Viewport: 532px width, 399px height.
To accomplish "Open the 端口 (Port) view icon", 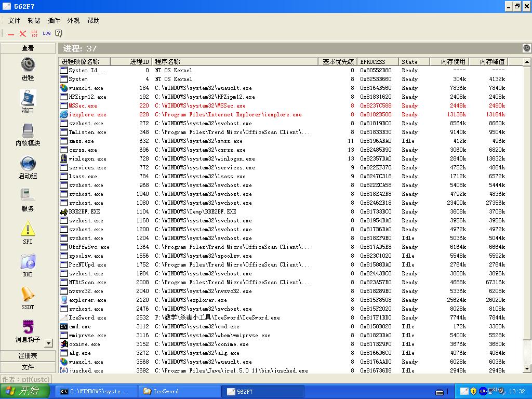I will tap(28, 98).
